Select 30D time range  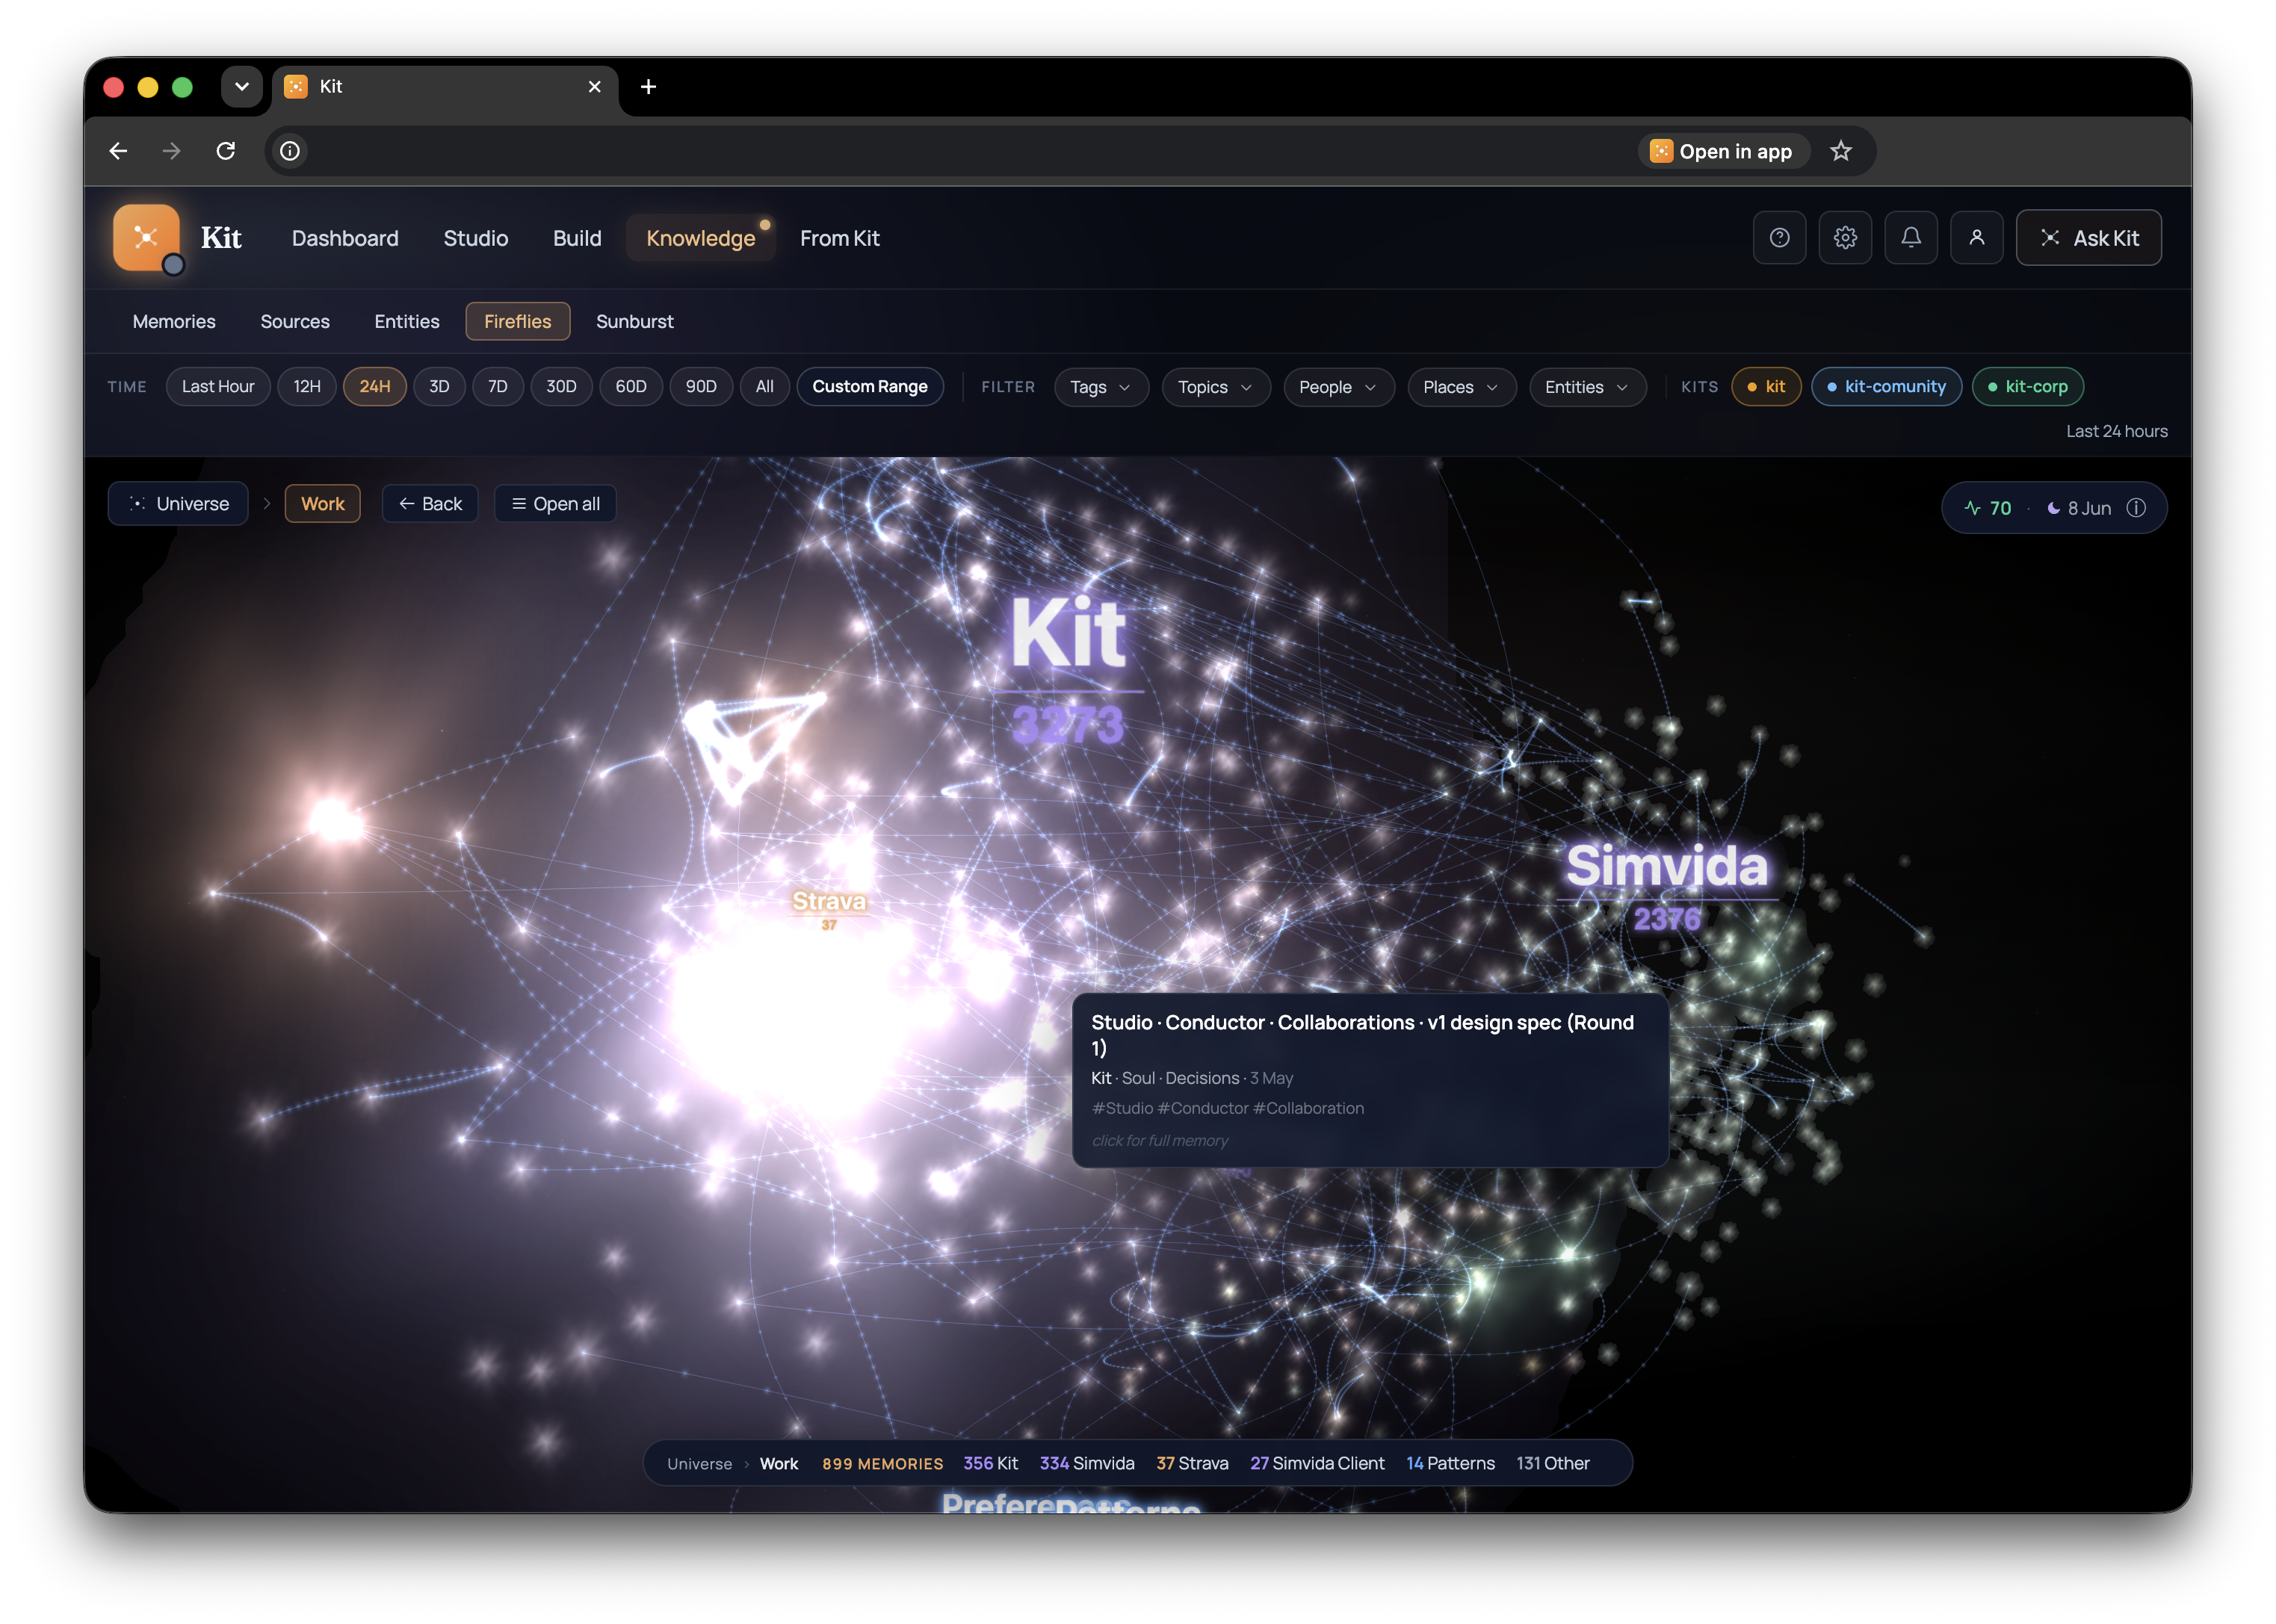pyautogui.click(x=561, y=387)
